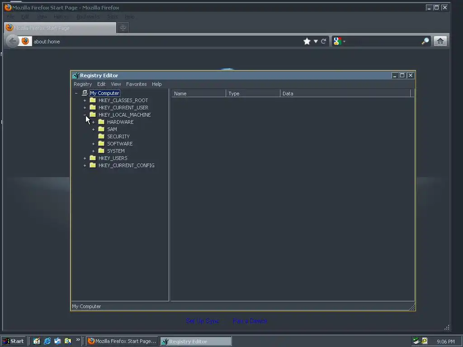Screen dimensions: 463x347
Task: Select the HKEY_CLASSES_ROOT label
Action: click(x=123, y=100)
